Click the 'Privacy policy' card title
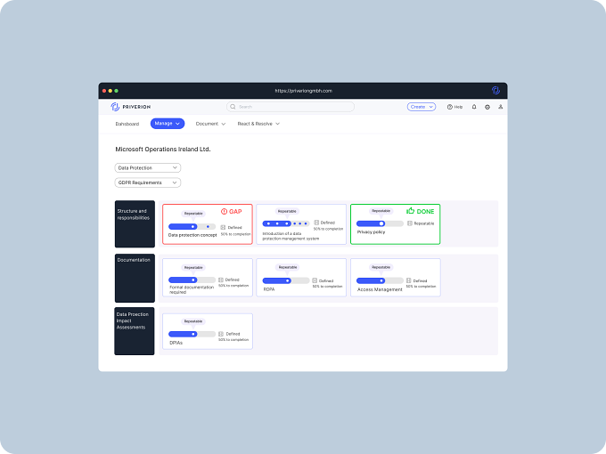 coord(371,232)
